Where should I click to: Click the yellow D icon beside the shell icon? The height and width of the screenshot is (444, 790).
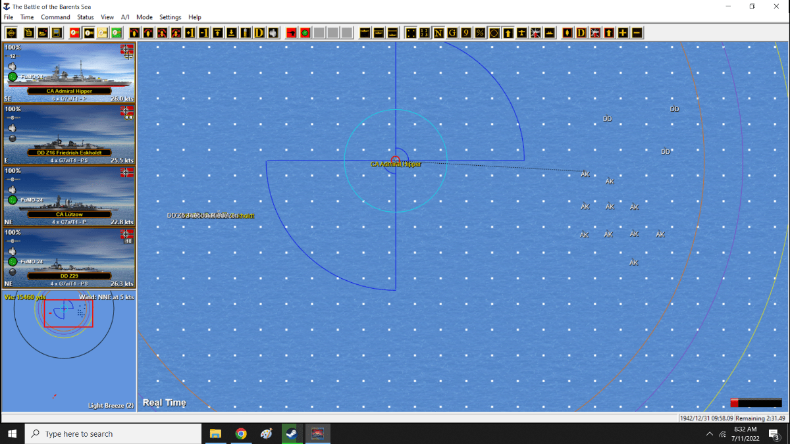[x=259, y=33]
